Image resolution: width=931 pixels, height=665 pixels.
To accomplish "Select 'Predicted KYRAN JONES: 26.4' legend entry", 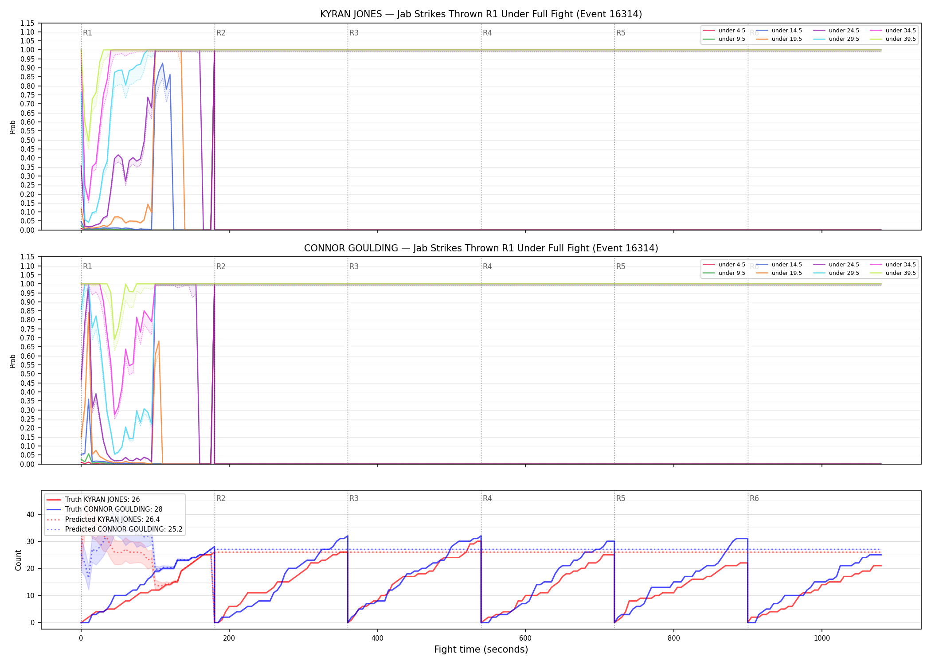I will (x=103, y=520).
